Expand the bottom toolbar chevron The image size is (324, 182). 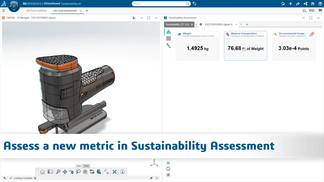pos(37,170)
